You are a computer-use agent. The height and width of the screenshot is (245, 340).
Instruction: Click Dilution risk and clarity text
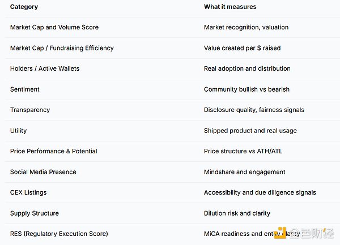click(x=237, y=213)
